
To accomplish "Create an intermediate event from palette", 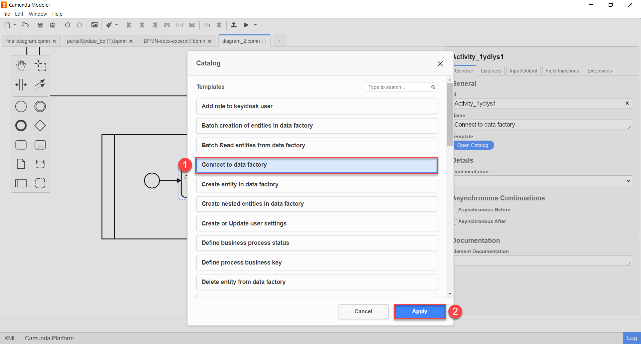I will 40,107.
